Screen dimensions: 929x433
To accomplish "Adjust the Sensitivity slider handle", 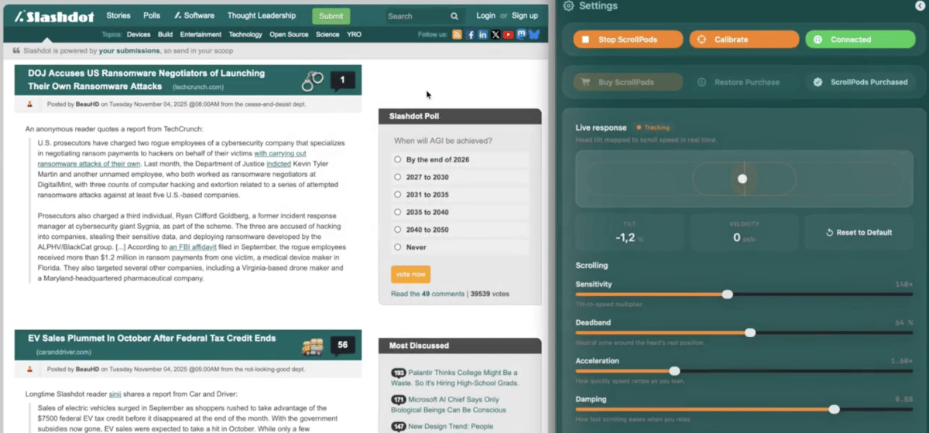I will point(727,295).
